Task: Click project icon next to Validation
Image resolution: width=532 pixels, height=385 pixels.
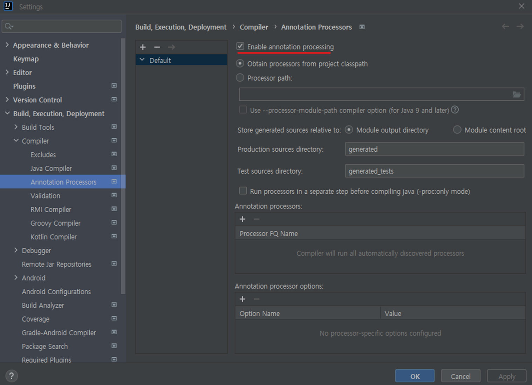Action: 114,195
